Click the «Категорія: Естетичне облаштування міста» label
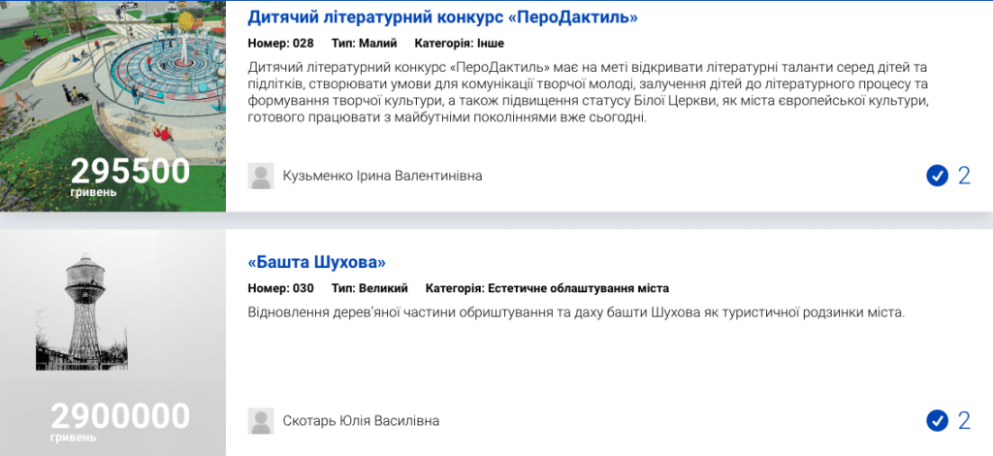This screenshot has height=456, width=993. point(547,288)
